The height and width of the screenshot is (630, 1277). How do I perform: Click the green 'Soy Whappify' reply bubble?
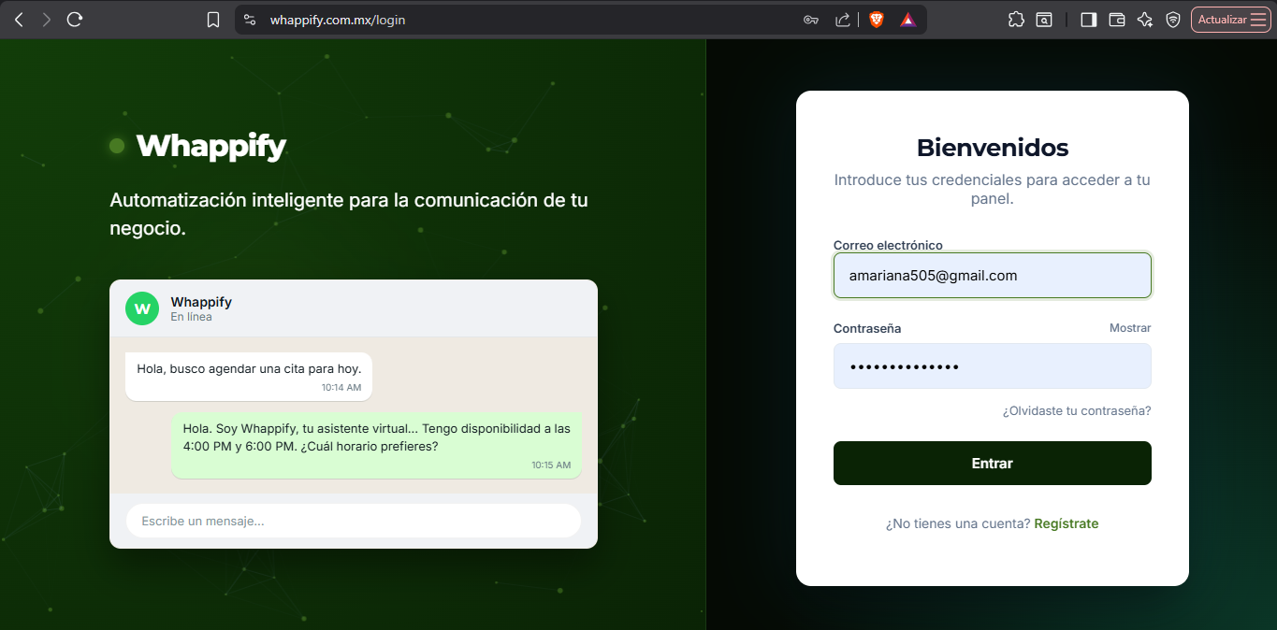pyautogui.click(x=376, y=446)
